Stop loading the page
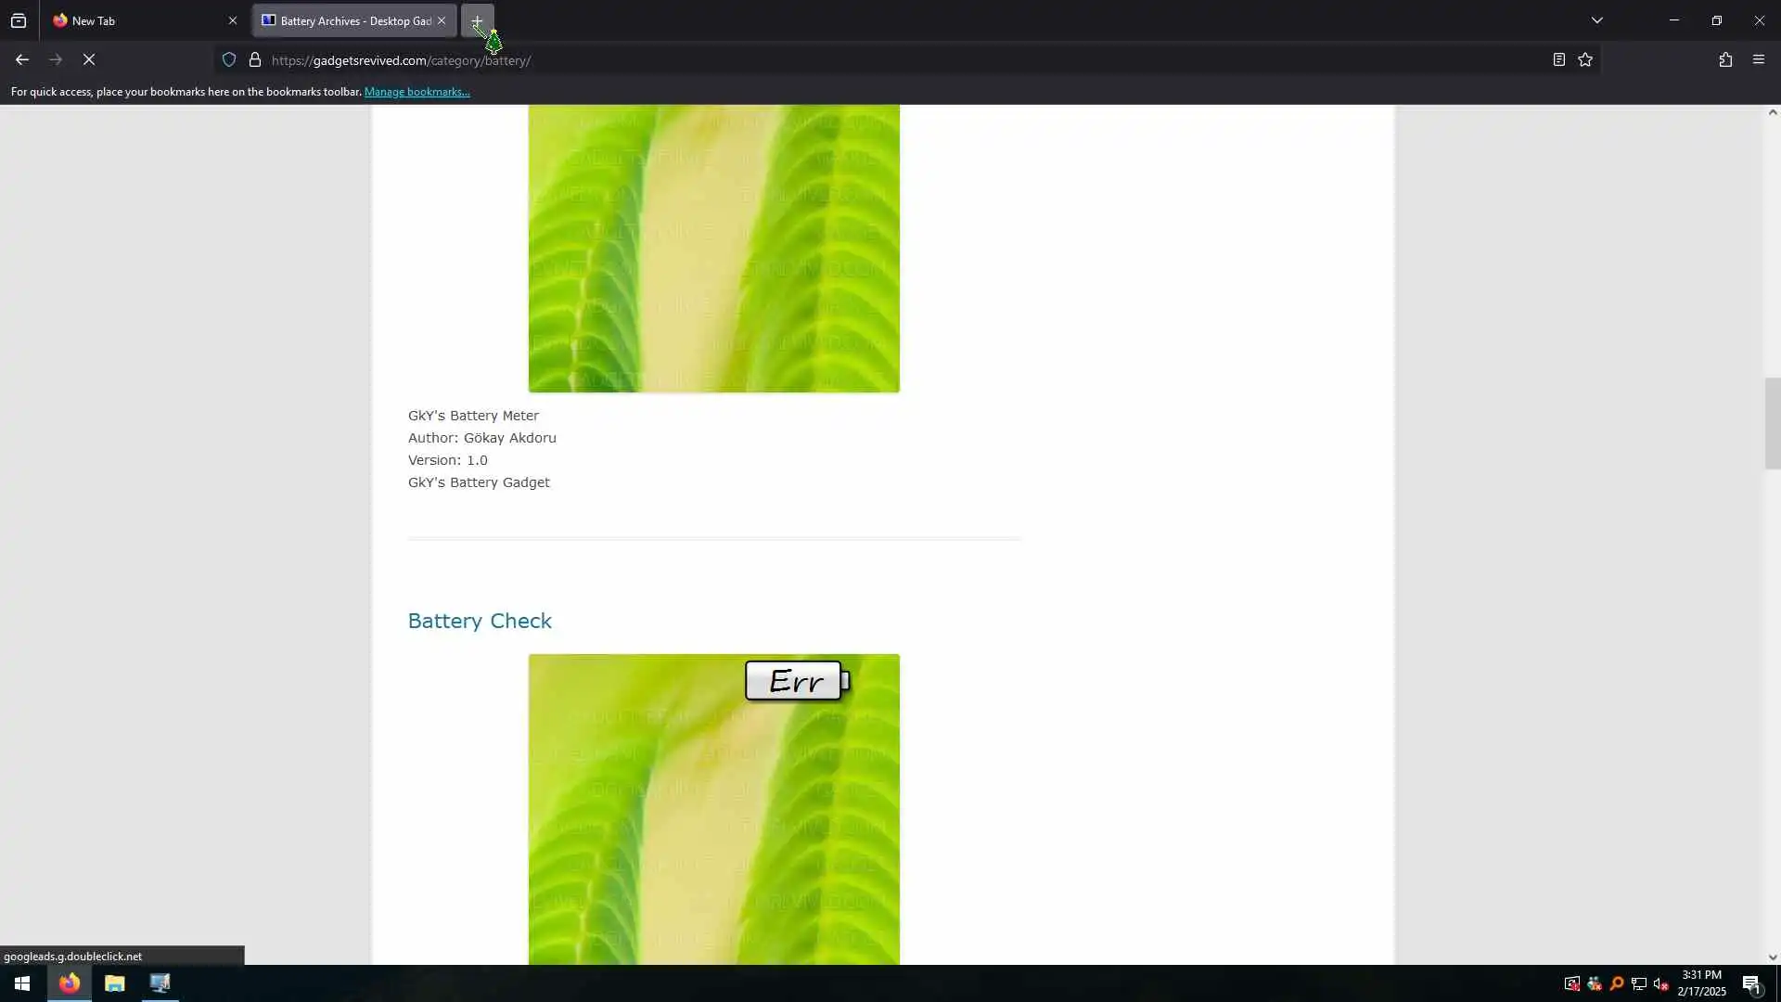The height and width of the screenshot is (1002, 1781). pos(89,59)
